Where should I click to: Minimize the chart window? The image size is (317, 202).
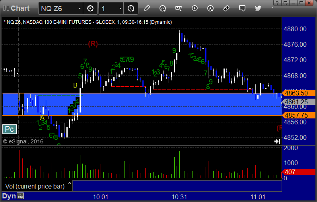tap(294, 3)
